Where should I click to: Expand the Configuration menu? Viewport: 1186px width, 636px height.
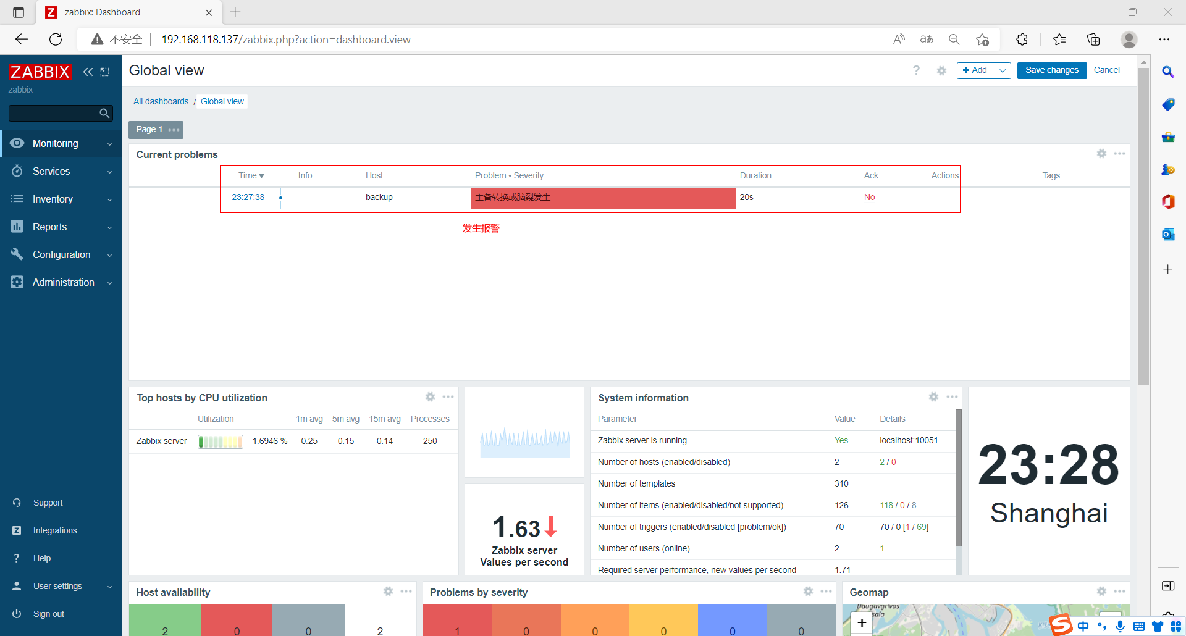click(x=61, y=254)
